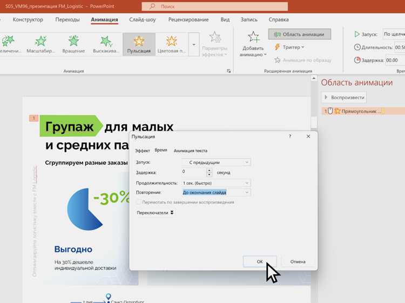Decrease delay with the down spinner

(x=209, y=175)
